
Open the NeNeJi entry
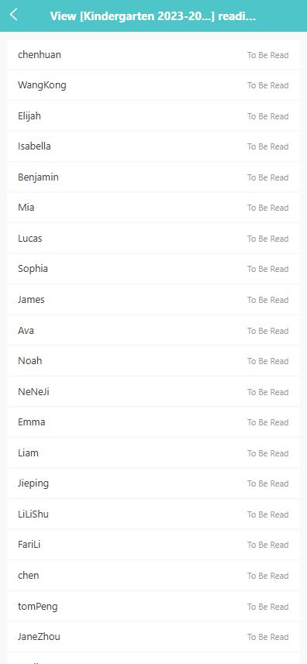point(153,392)
